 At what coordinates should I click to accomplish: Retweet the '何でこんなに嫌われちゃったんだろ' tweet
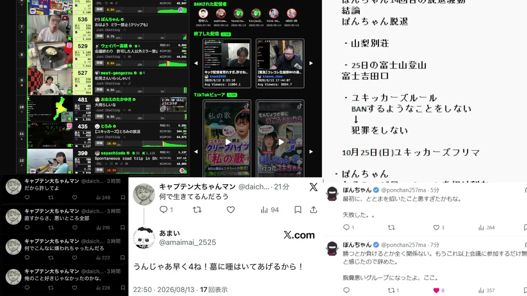click(x=51, y=258)
